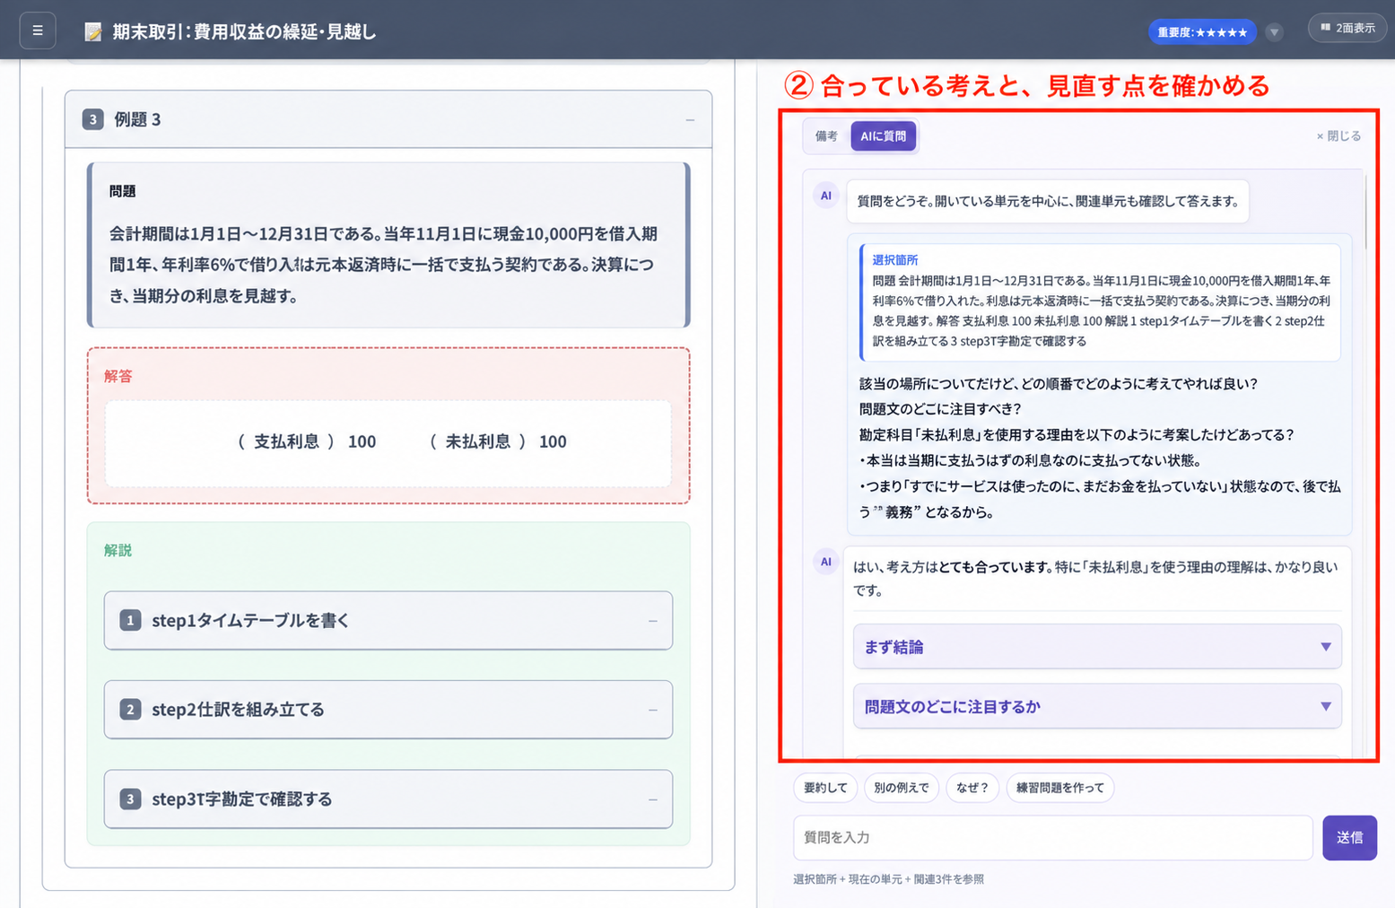Close the AI panel with 閉じる
Viewport: 1395px width, 908px height.
1338,136
